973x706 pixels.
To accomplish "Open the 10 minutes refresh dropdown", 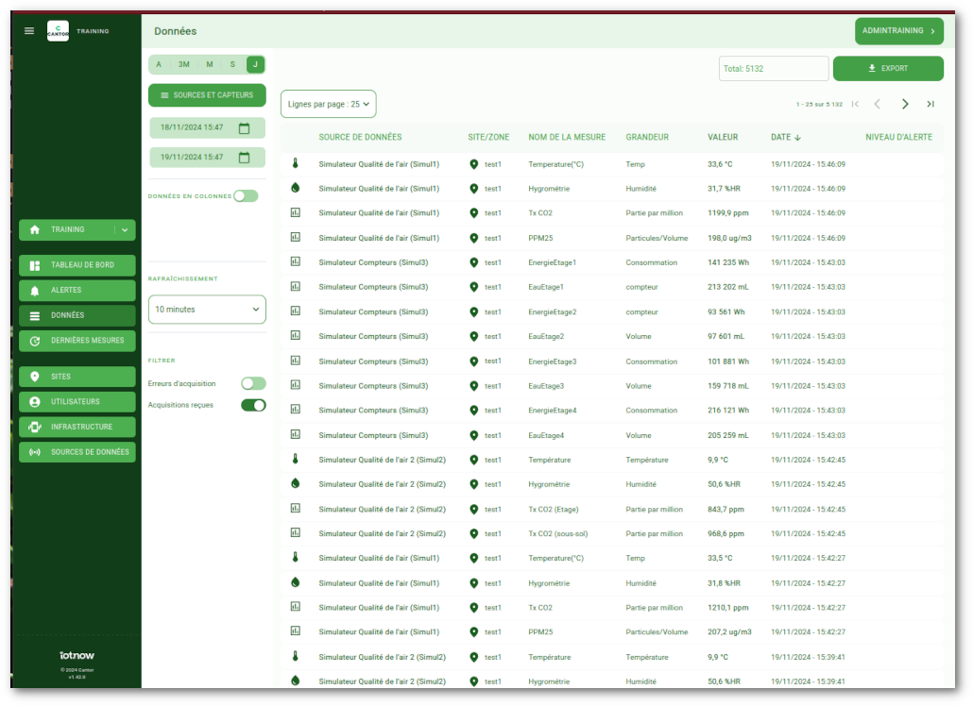I will [x=207, y=310].
